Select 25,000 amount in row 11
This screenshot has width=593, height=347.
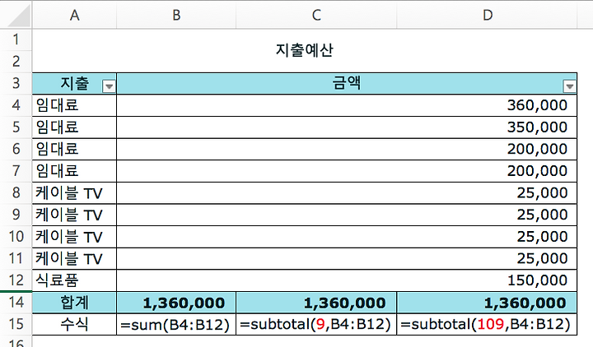pyautogui.click(x=347, y=258)
